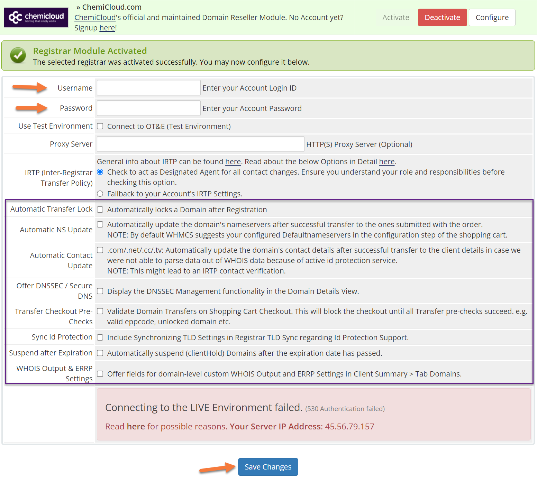The width and height of the screenshot is (537, 483).
Task: Click the green success checkmark icon
Action: 18,55
